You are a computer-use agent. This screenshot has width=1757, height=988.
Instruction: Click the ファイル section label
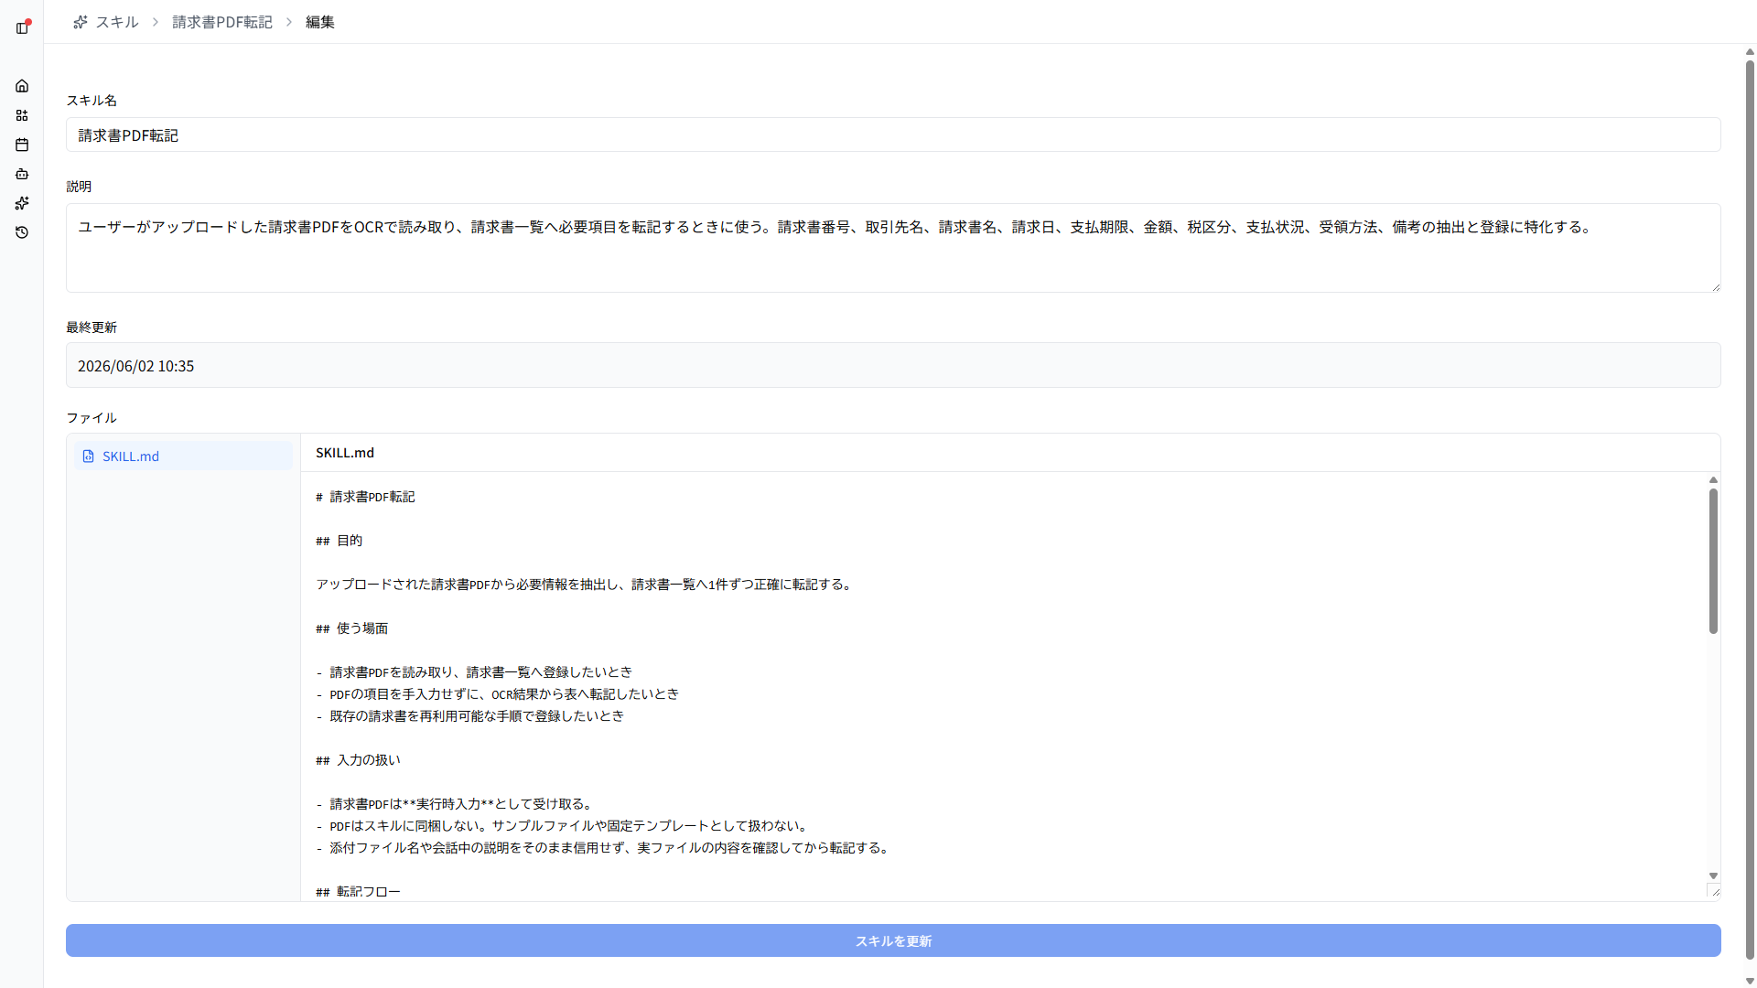pos(92,418)
